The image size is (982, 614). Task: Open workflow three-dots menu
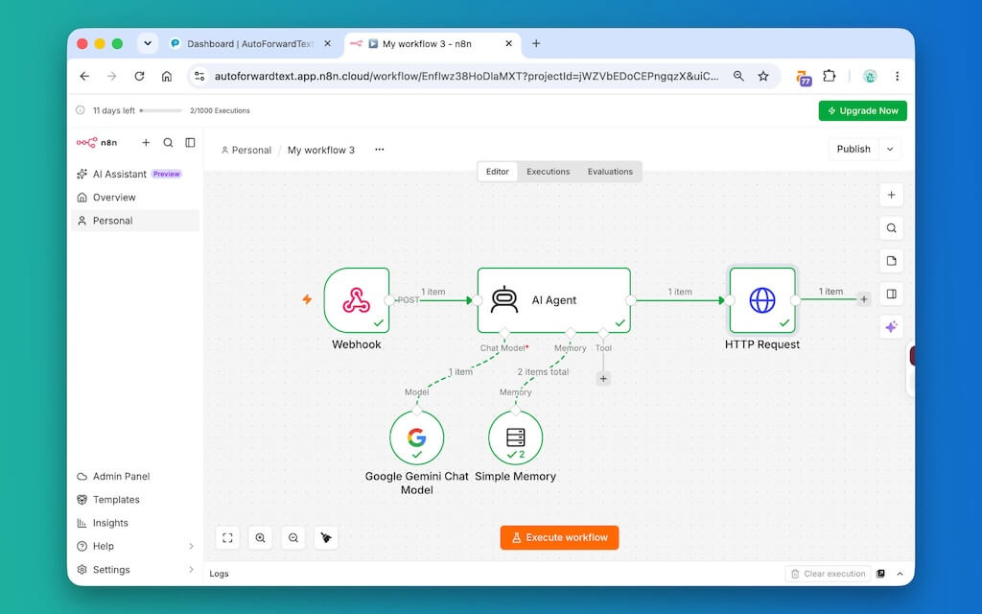[x=380, y=150]
